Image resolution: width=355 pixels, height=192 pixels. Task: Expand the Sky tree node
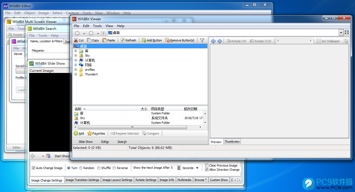pyautogui.click(x=76, y=56)
